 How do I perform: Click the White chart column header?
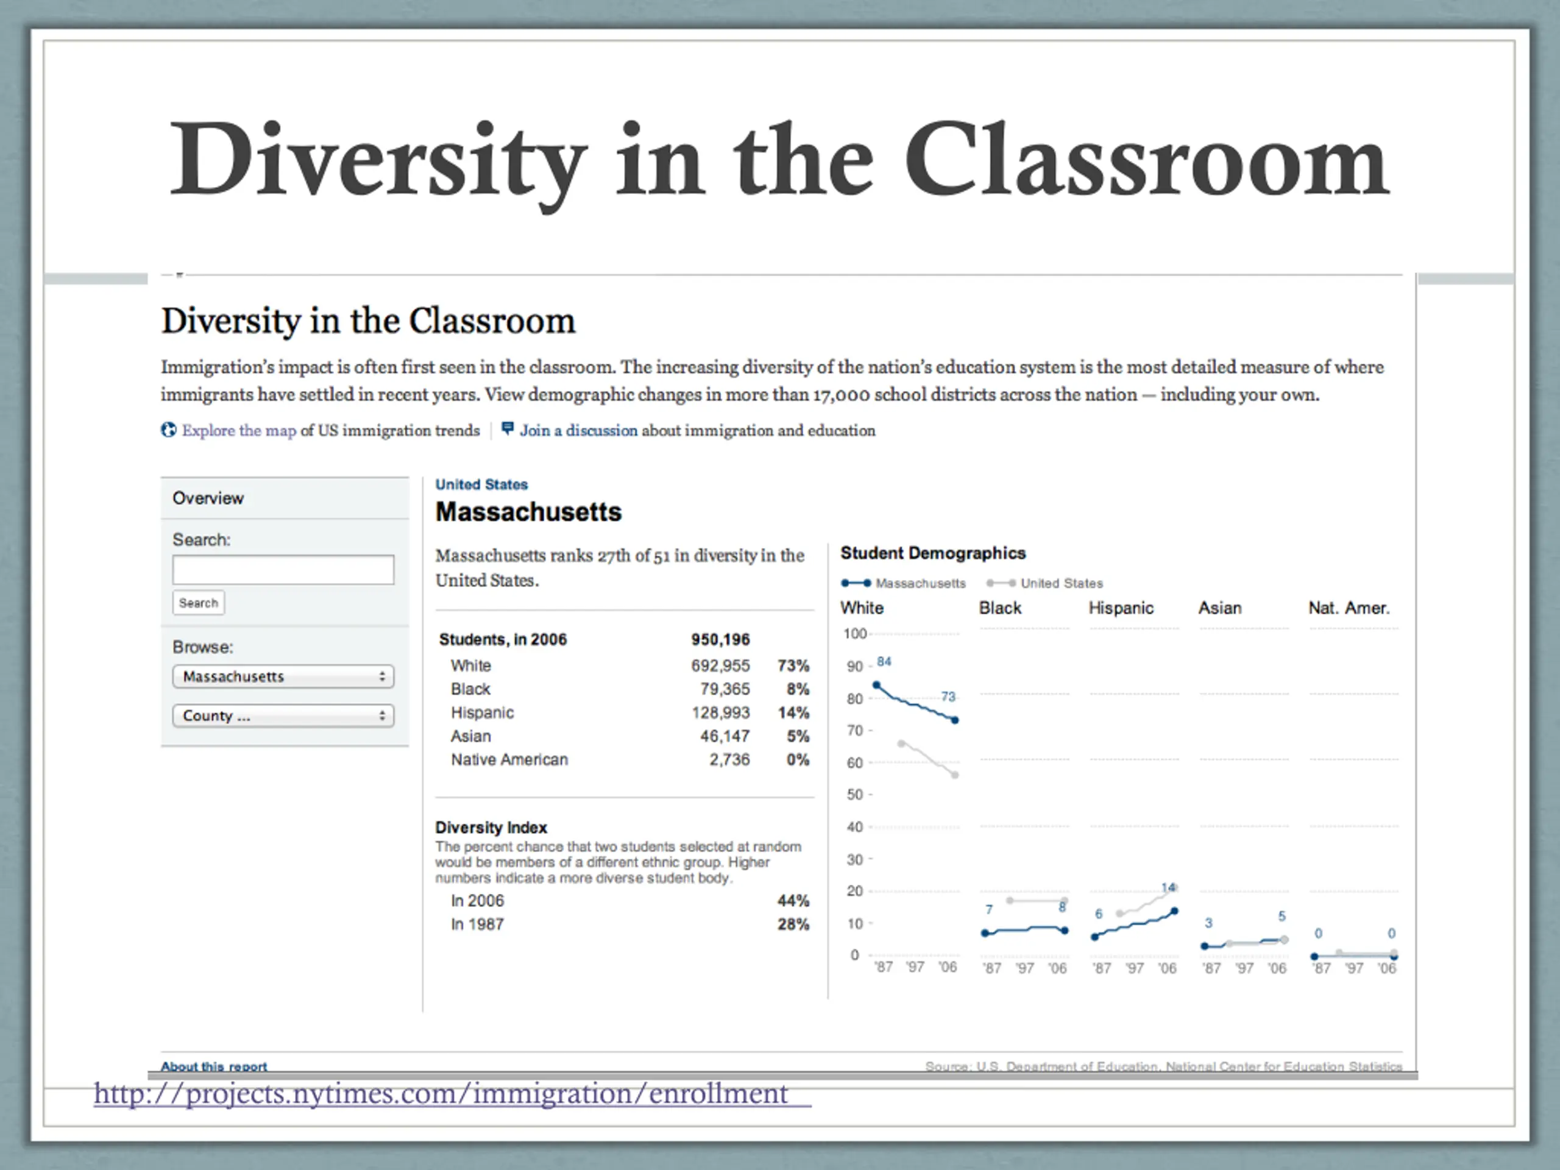coord(862,608)
